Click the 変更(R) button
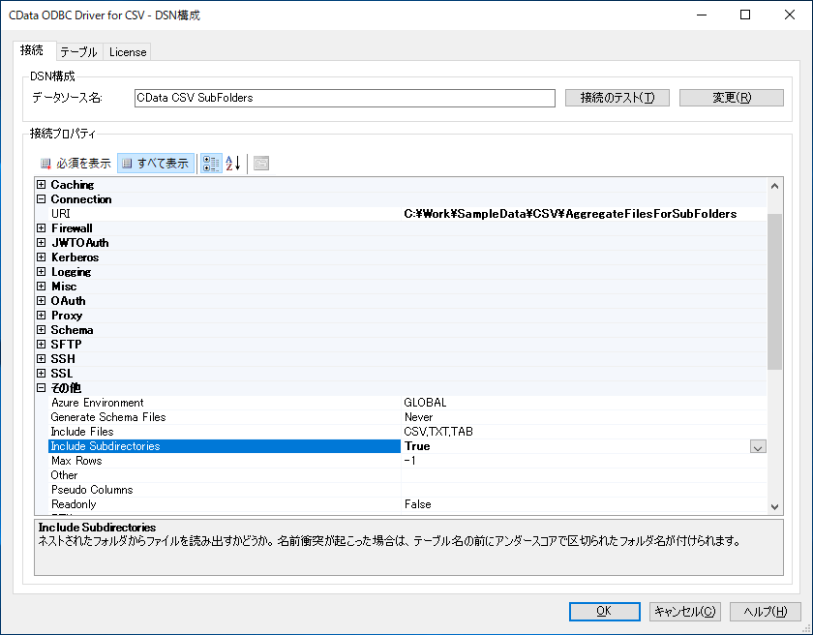This screenshot has height=635, width=813. click(731, 98)
